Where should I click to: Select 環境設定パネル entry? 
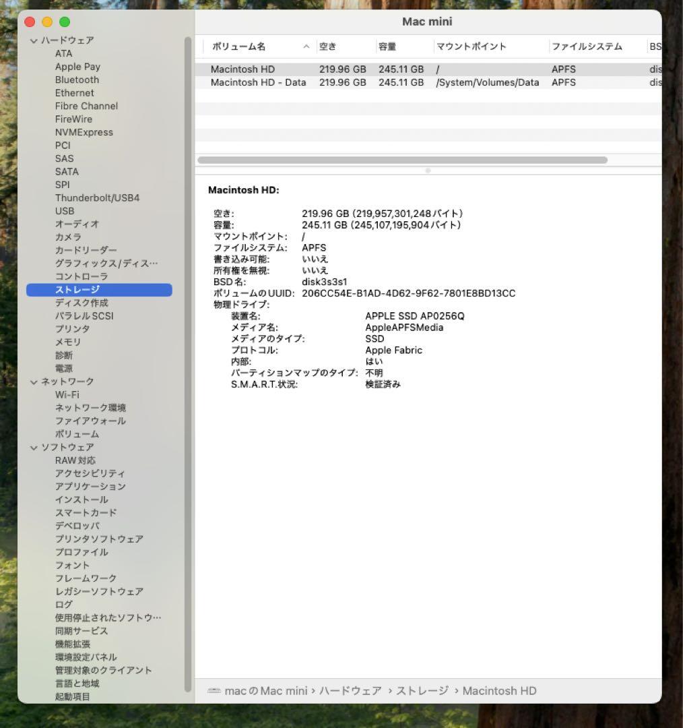tap(86, 657)
